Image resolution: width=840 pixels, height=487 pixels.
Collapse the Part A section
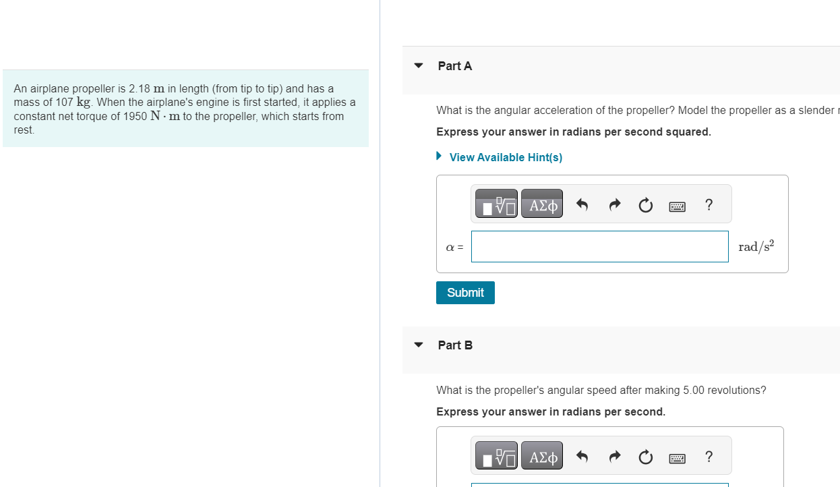coord(418,65)
